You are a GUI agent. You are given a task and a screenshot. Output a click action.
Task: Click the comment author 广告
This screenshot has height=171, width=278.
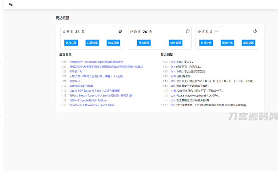[174, 91]
